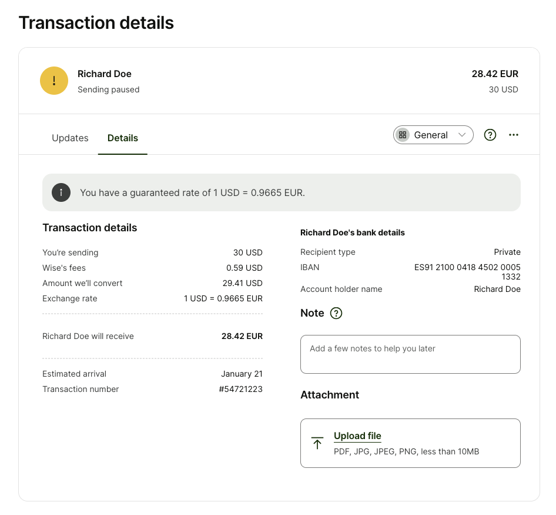Click the 28.42 EUR received amount

tap(242, 336)
